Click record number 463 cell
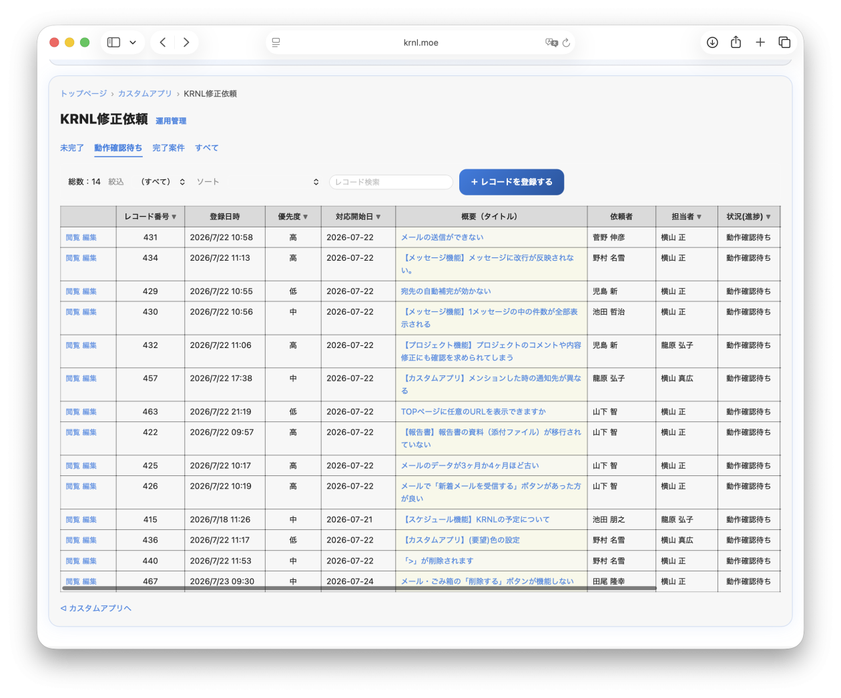This screenshot has width=841, height=698. click(150, 412)
